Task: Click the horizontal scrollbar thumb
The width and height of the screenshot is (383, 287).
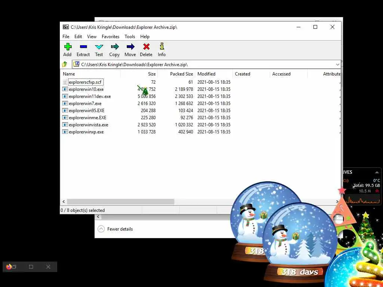Action: pos(120,201)
